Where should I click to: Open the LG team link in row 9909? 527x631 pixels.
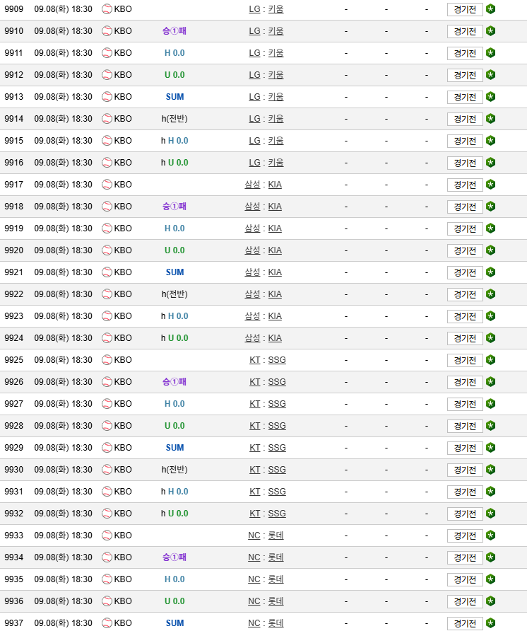pos(254,9)
